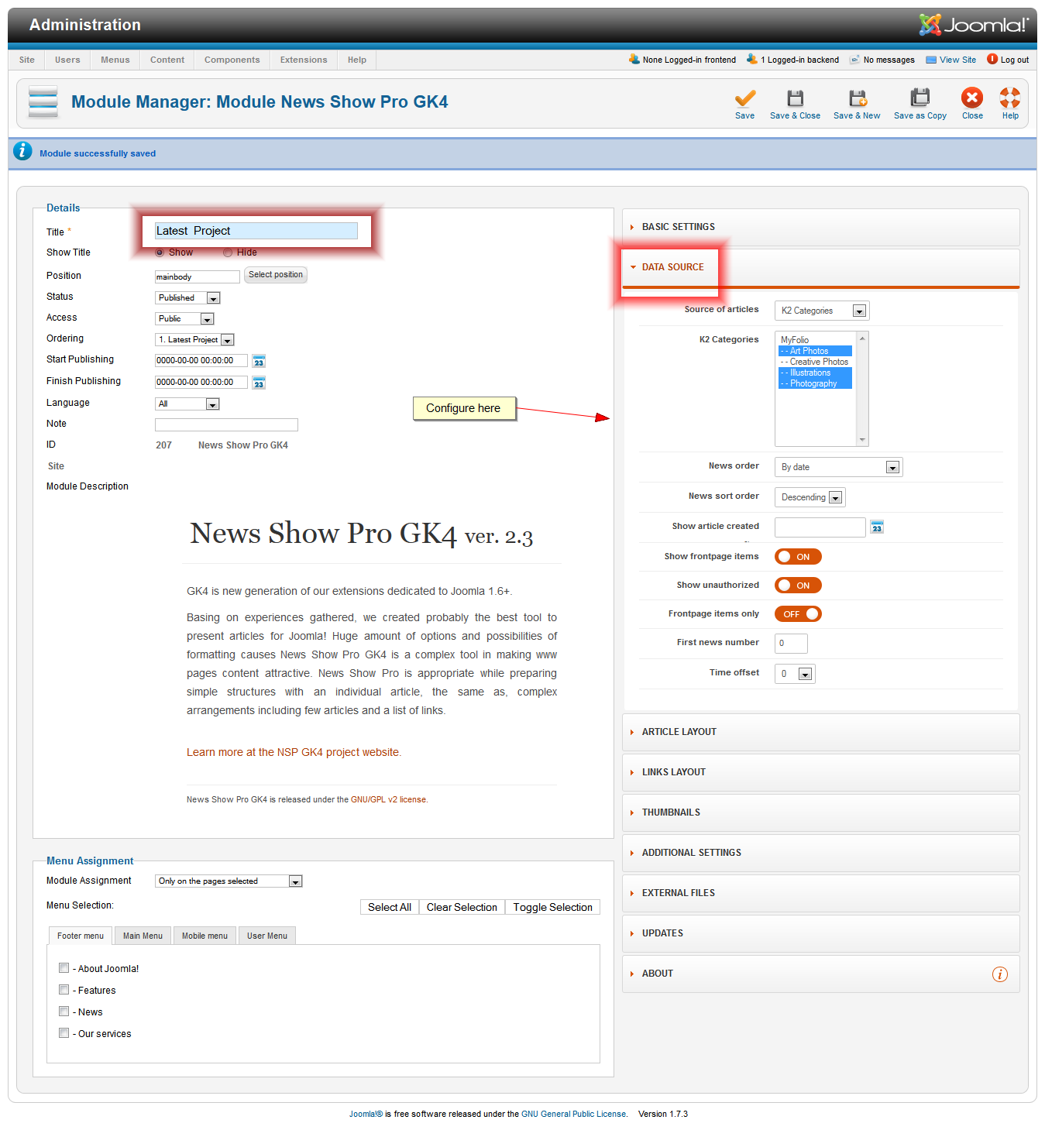The image size is (1045, 1137).
Task: Click the View Site monitor icon
Action: click(x=931, y=60)
